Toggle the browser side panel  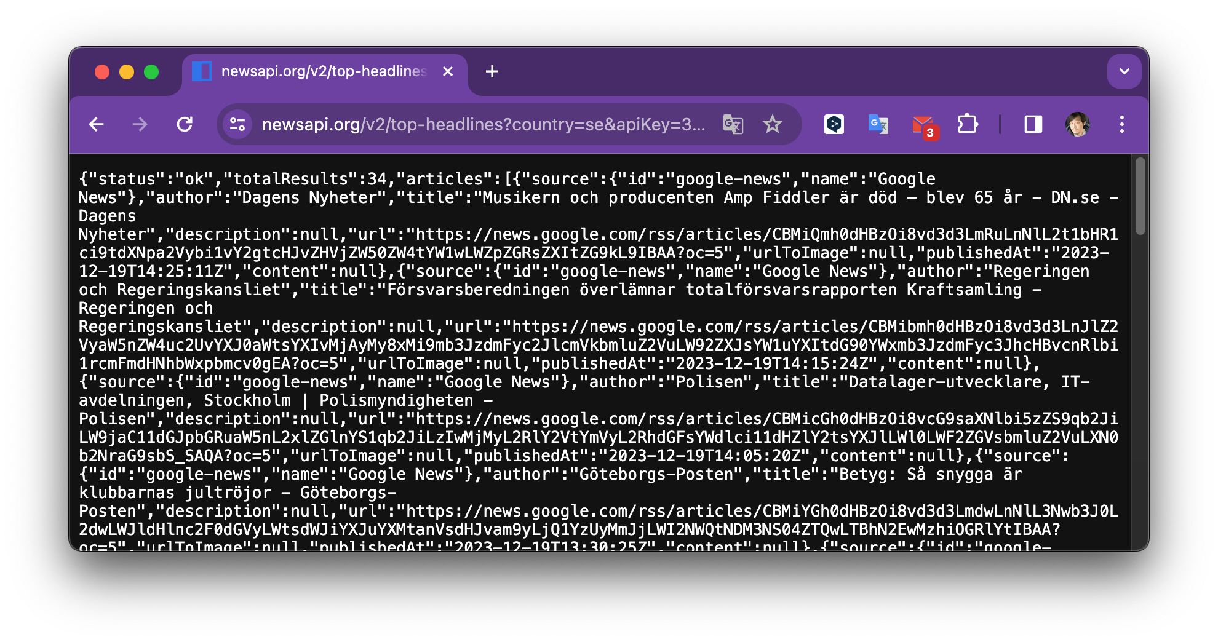click(1033, 125)
